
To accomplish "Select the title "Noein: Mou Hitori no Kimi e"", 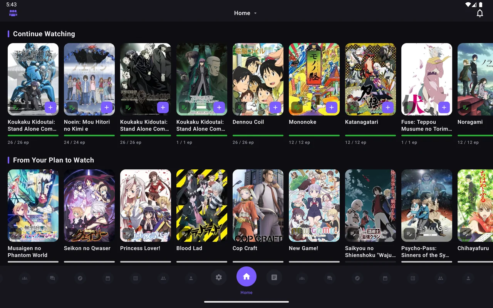I will click(87, 126).
